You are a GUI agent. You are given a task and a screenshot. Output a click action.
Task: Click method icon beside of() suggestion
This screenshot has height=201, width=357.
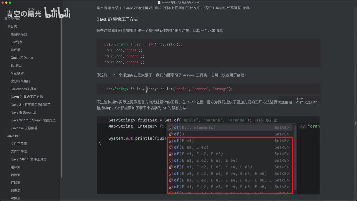pyautogui.click(x=171, y=134)
